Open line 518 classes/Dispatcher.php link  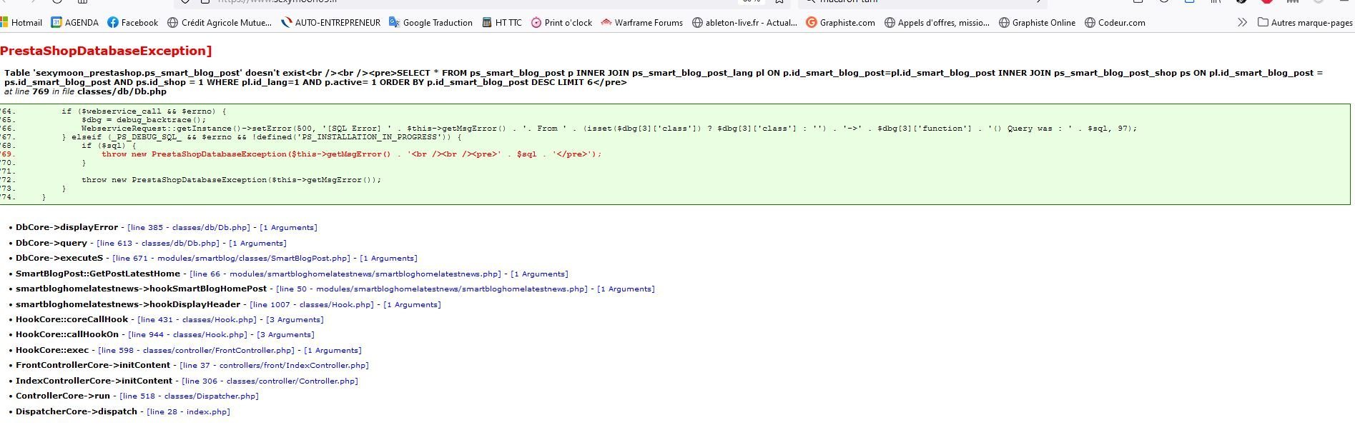pos(189,396)
